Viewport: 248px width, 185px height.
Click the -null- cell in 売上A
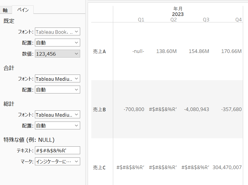138,51
